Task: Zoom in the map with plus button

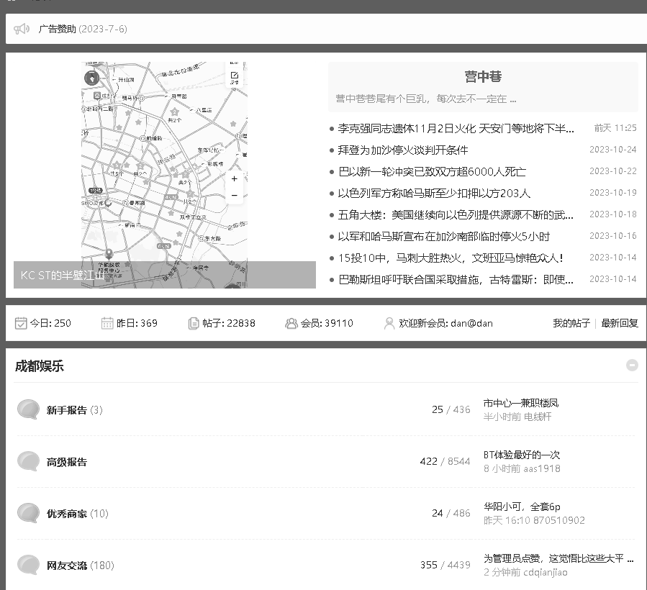Action: (234, 178)
